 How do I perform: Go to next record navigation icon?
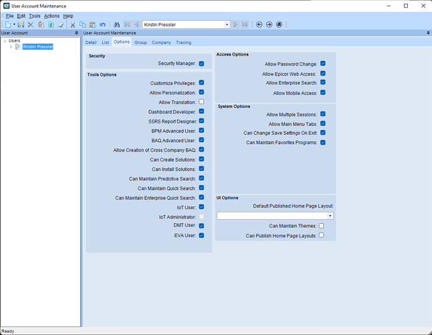235,25
